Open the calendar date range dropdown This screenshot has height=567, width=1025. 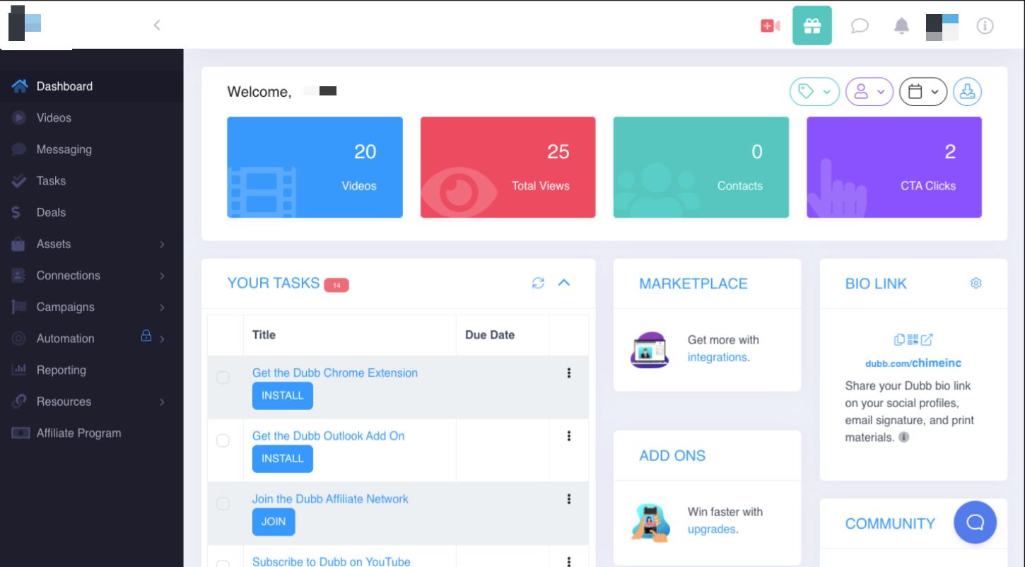[x=922, y=92]
